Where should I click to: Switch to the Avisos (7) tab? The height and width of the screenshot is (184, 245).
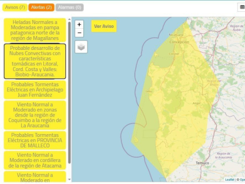[x=15, y=7]
